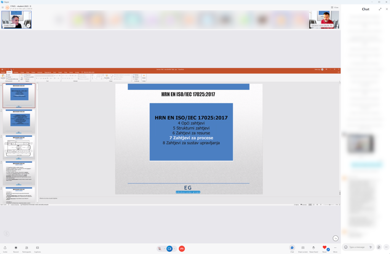Click the Type a message field

point(358,247)
